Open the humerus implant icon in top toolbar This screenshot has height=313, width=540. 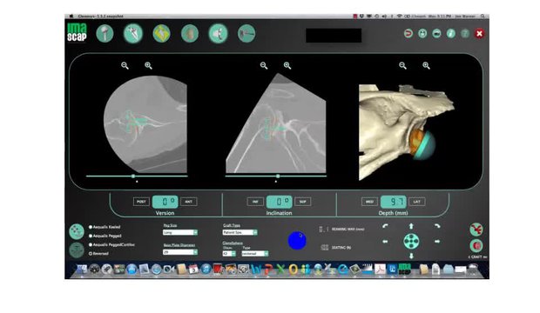pos(105,33)
